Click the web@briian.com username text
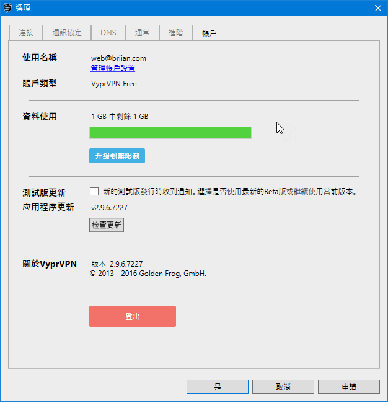The image size is (388, 402). (x=118, y=58)
